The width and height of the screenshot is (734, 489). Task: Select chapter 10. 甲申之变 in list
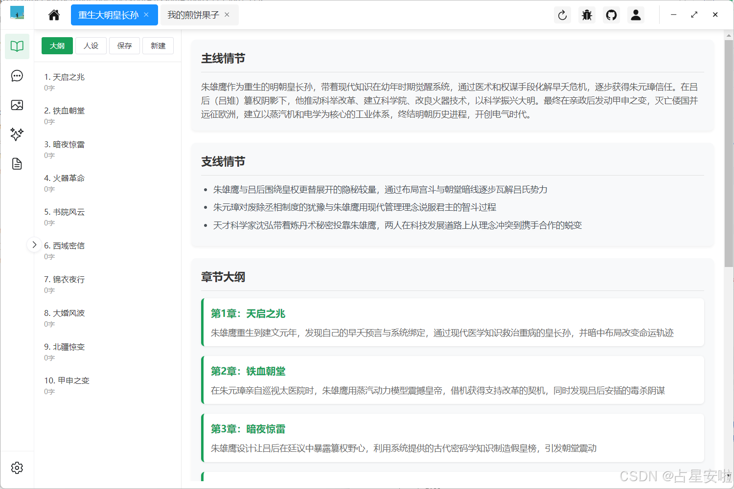tap(108, 386)
